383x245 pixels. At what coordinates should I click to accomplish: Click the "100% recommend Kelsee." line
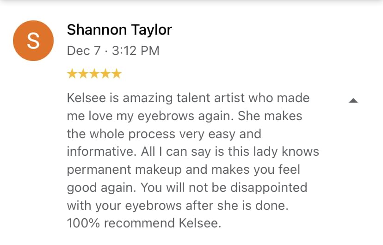pyautogui.click(x=144, y=223)
